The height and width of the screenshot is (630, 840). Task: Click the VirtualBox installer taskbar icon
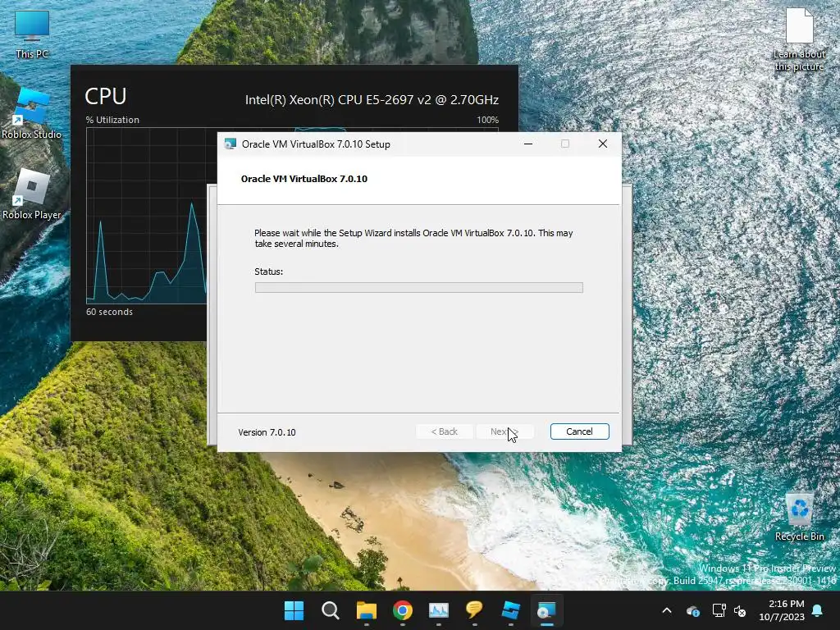(546, 610)
